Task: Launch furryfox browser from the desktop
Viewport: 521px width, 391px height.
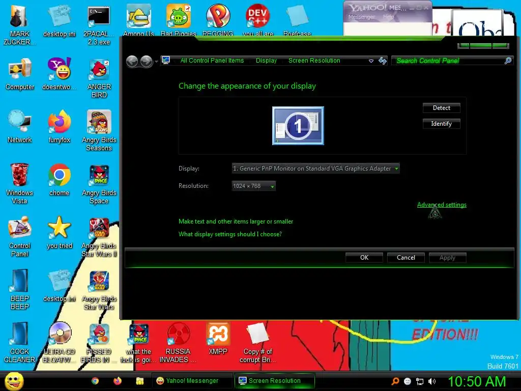Action: pos(59,126)
